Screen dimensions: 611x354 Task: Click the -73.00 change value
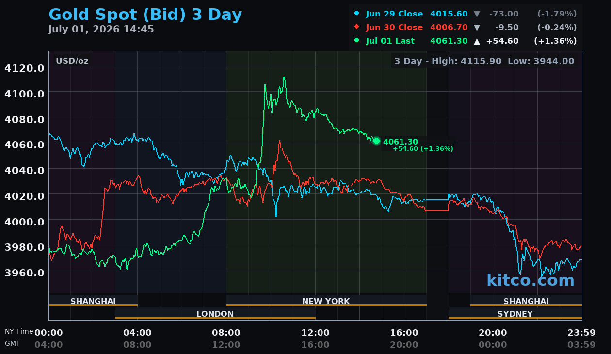504,14
